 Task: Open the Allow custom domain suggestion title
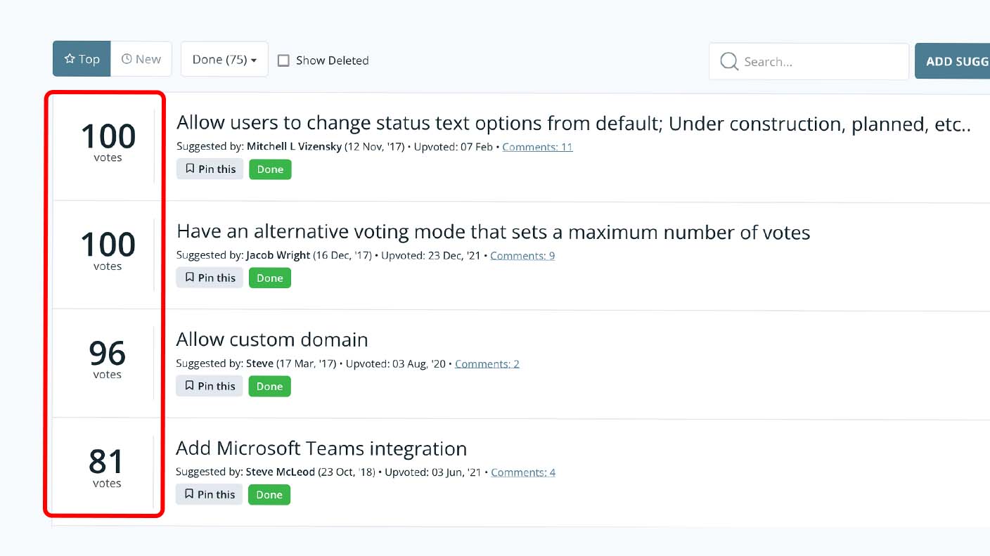272,340
